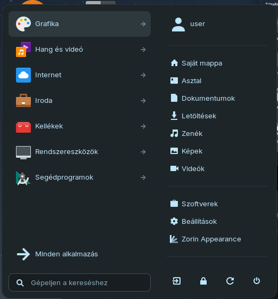Expand Iroda submenu arrow
This screenshot has height=299, width=278.
point(143,101)
